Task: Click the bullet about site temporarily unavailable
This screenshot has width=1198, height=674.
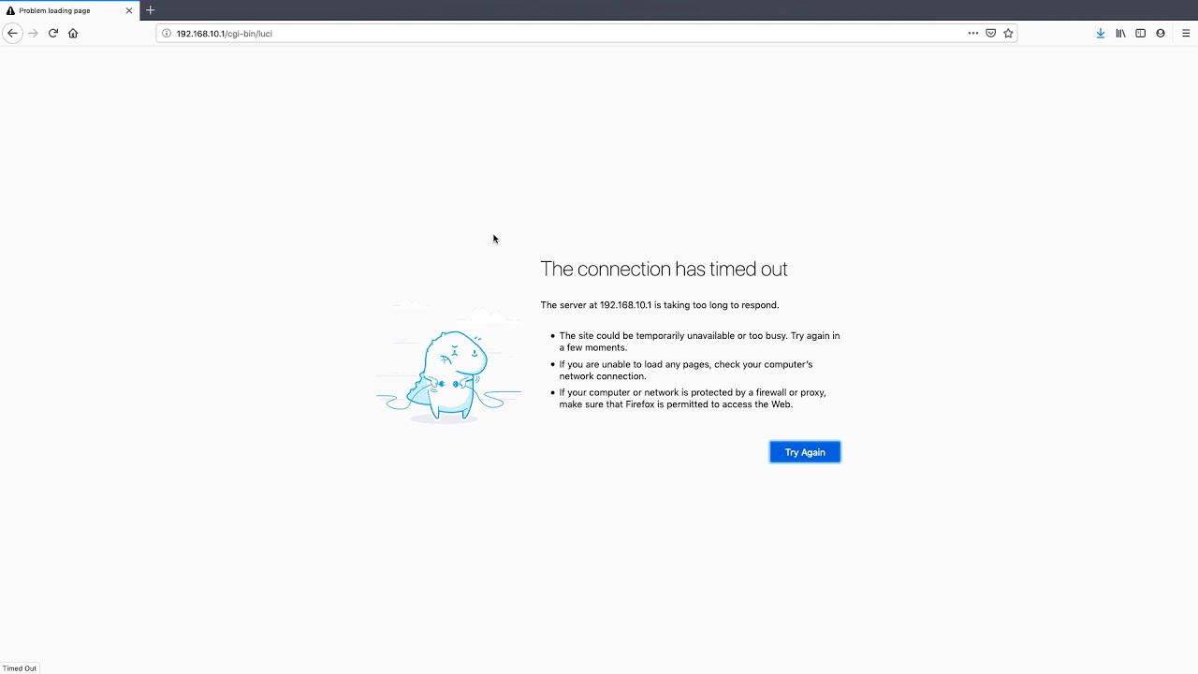Action: 699,342
